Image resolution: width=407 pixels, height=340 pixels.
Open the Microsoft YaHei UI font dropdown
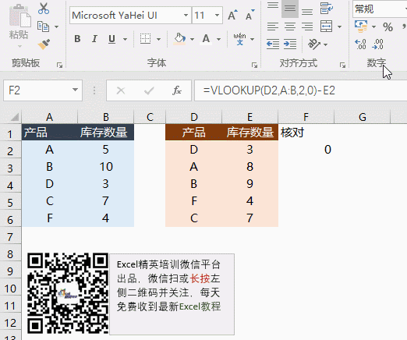pos(186,16)
